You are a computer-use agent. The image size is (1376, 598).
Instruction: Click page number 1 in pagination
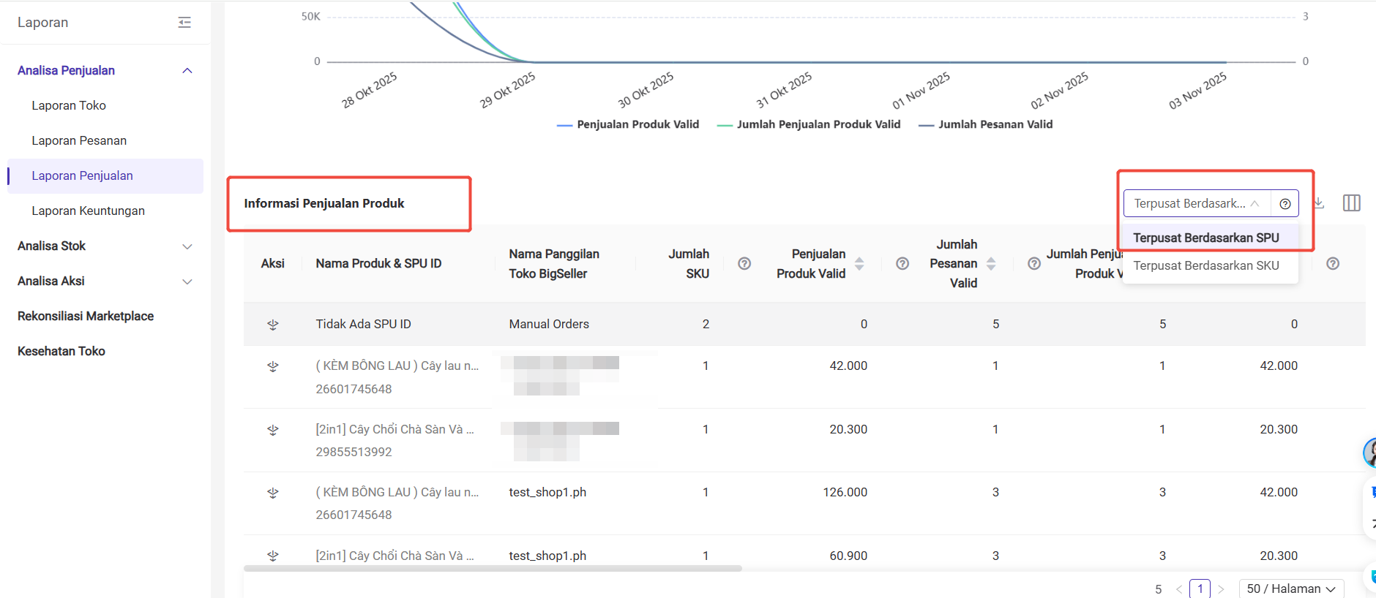click(x=1200, y=588)
